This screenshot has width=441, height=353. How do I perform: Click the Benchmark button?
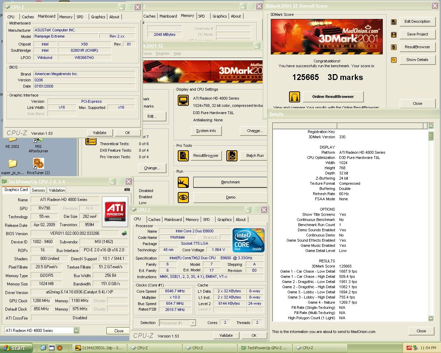pos(230,182)
